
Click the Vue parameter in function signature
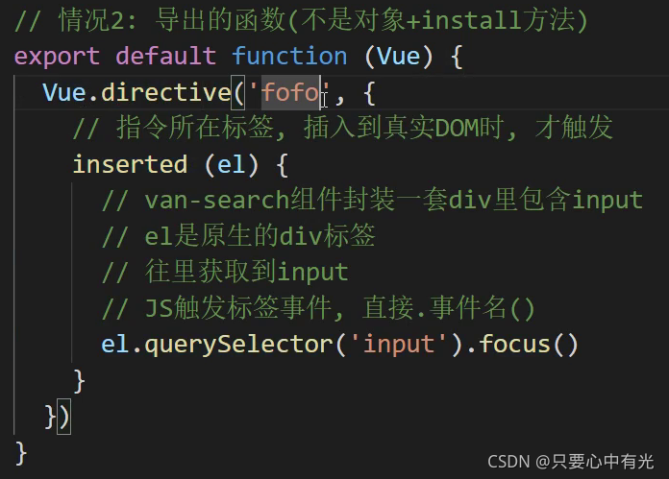(399, 56)
